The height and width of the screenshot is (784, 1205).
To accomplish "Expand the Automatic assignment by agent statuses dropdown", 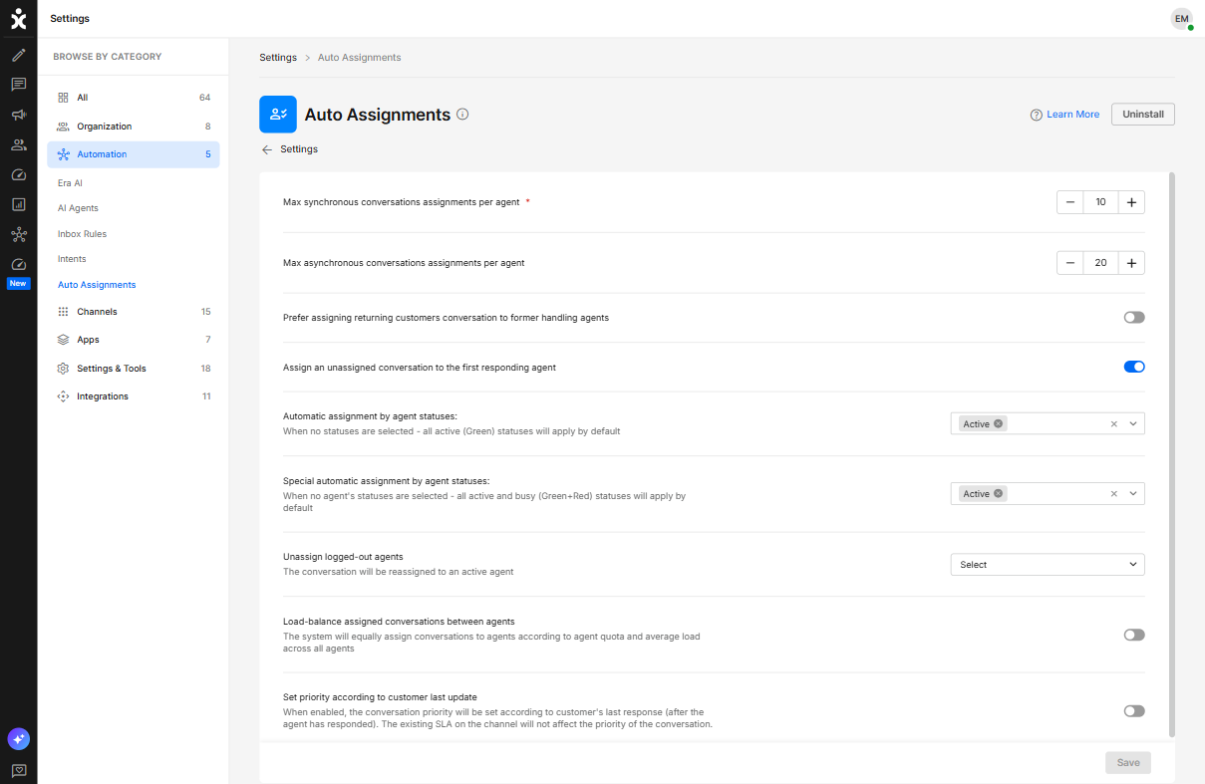I will point(1133,423).
